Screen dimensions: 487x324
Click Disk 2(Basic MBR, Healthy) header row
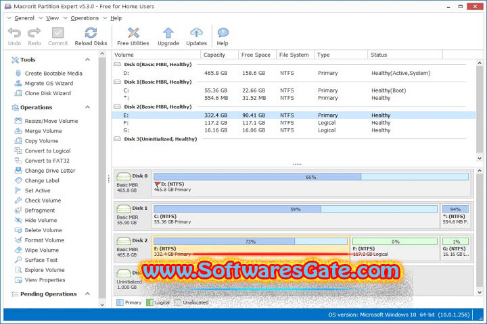pos(294,107)
